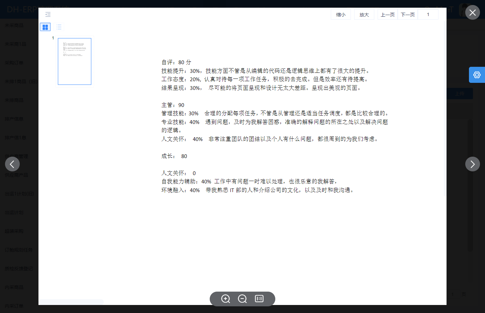Collapse the document thumbnail sidebar panel
Viewport: 485px width, 313px height.
click(48, 14)
